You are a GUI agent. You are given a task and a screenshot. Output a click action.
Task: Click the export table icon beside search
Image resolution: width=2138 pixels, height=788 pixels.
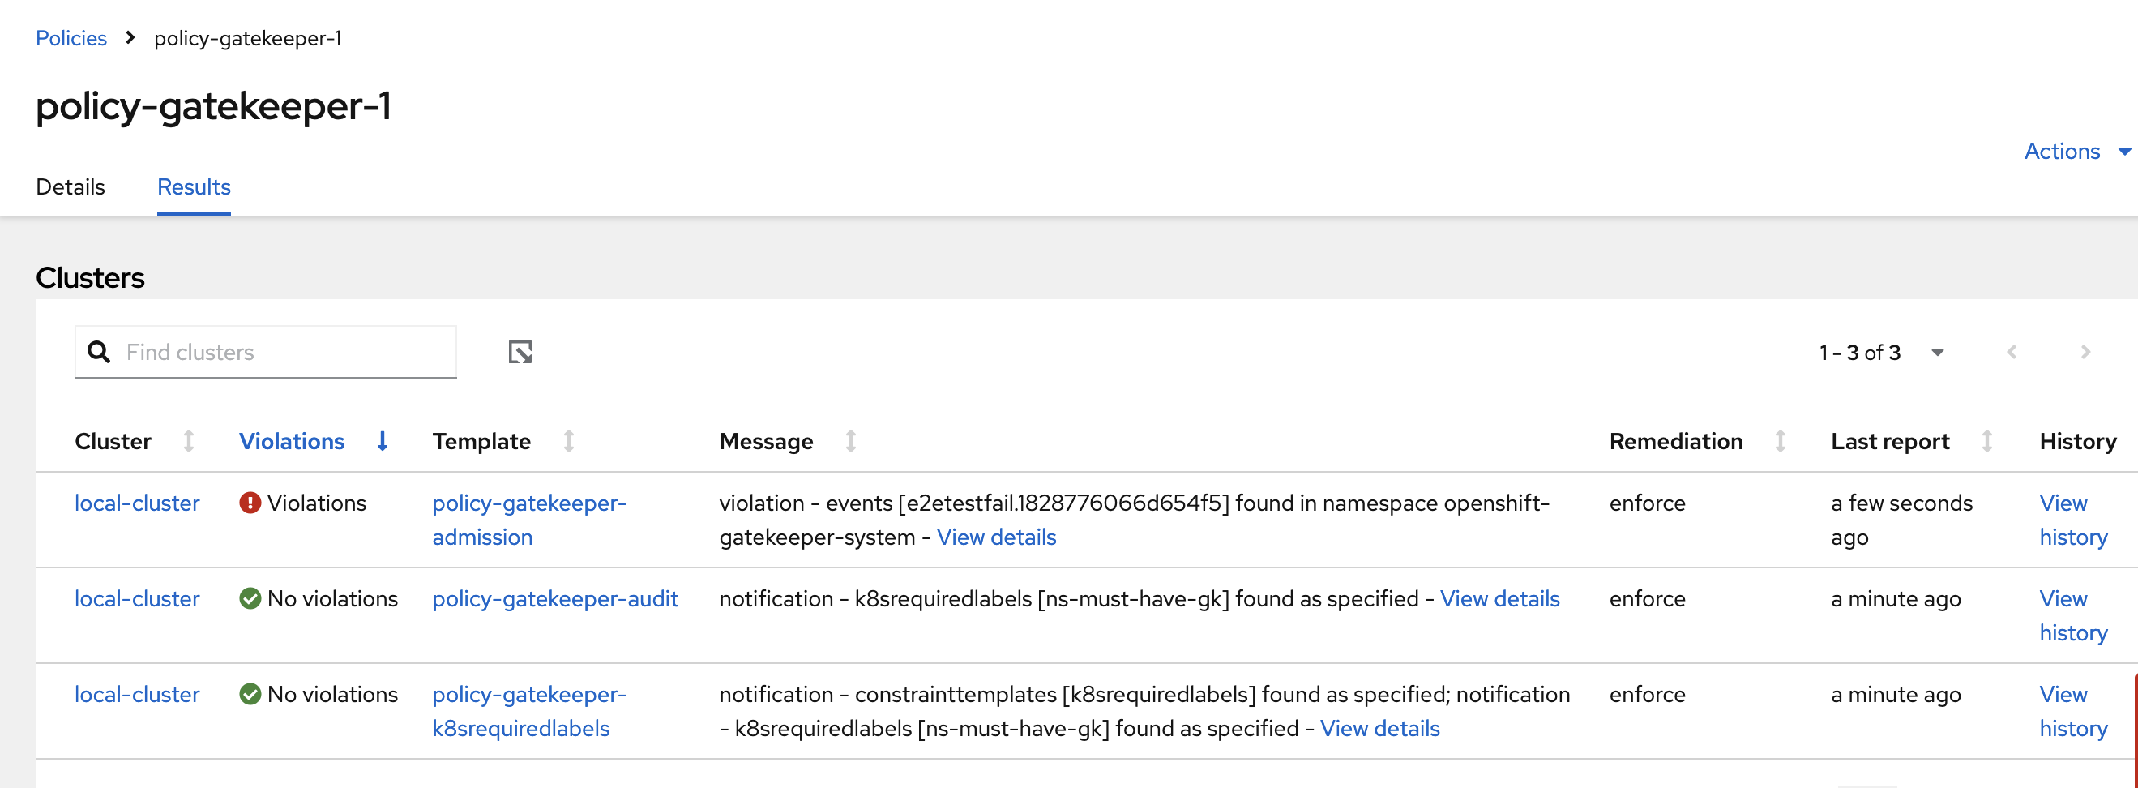tap(520, 352)
